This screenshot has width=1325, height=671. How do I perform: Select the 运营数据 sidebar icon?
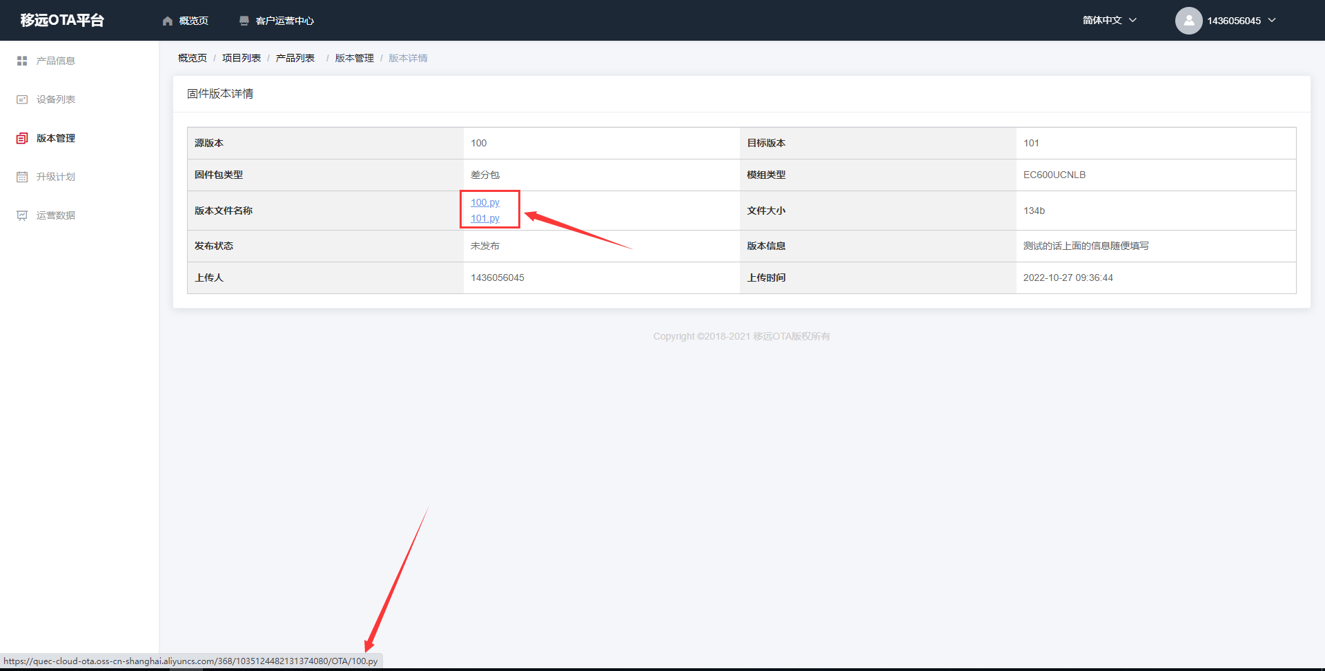(21, 215)
